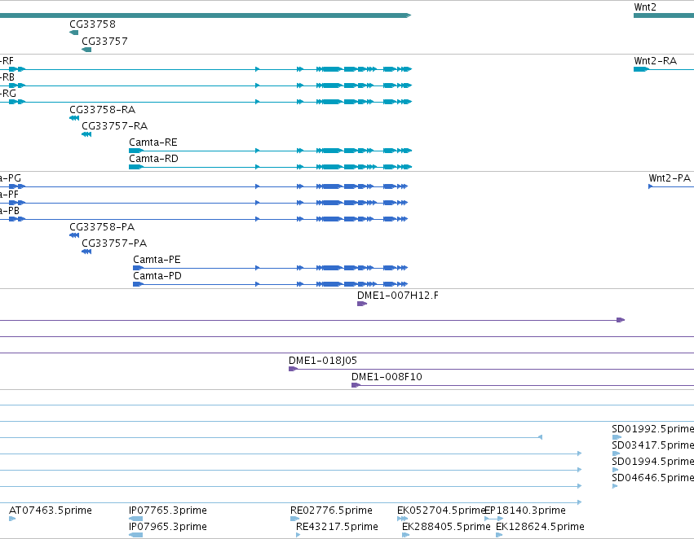Select the SD03417.5prime EST label
694x539 pixels.
[x=653, y=445]
